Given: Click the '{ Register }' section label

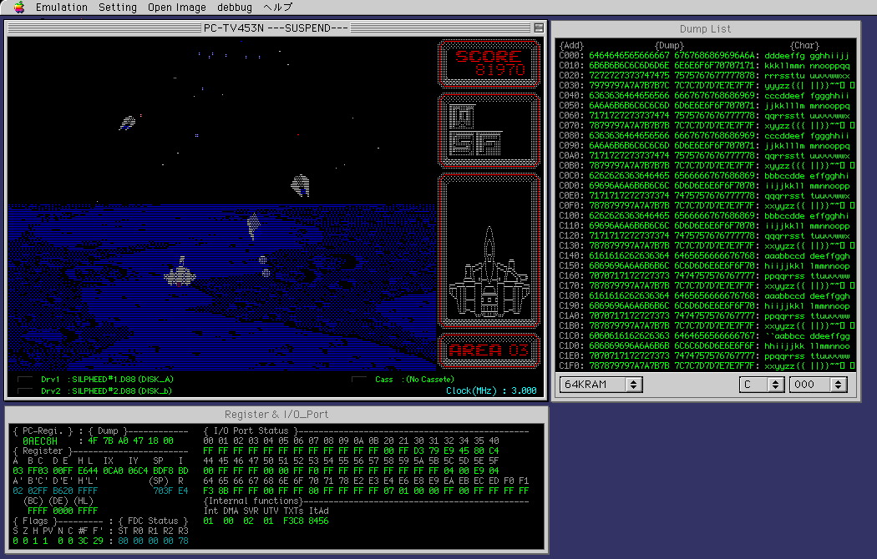Looking at the screenshot, I should (x=43, y=451).
